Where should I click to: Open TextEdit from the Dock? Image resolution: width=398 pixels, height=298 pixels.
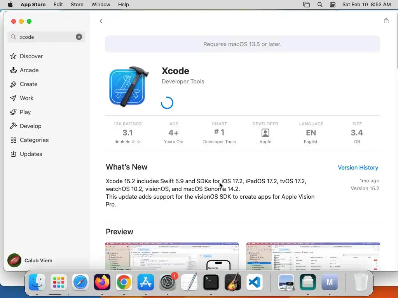[x=189, y=282]
